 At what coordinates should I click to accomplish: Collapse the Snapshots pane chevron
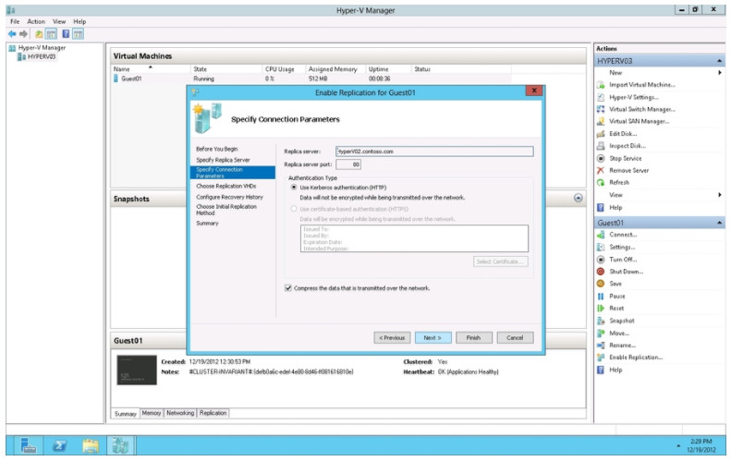(579, 198)
